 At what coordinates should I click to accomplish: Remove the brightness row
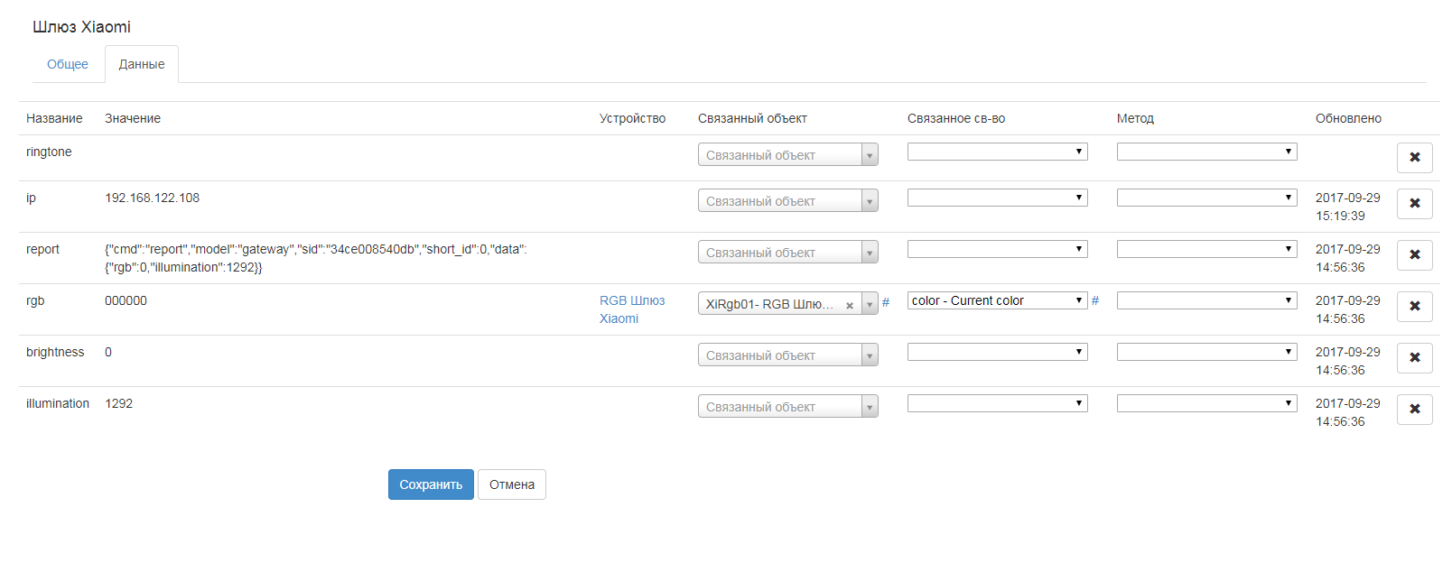coord(1414,358)
